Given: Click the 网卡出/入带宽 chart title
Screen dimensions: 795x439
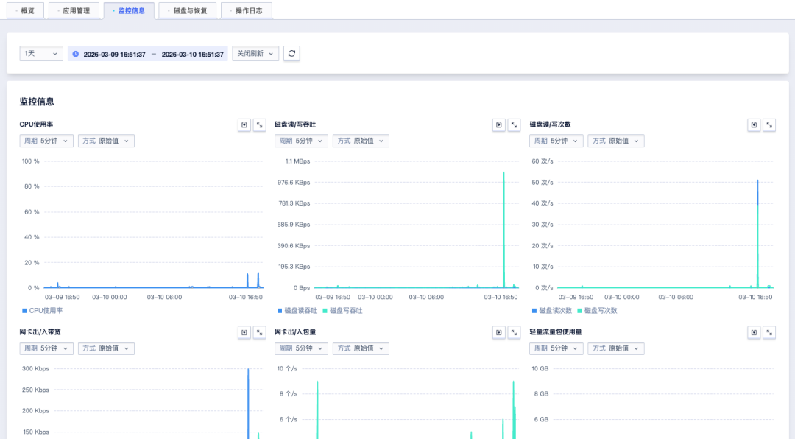Looking at the screenshot, I should click(x=40, y=332).
